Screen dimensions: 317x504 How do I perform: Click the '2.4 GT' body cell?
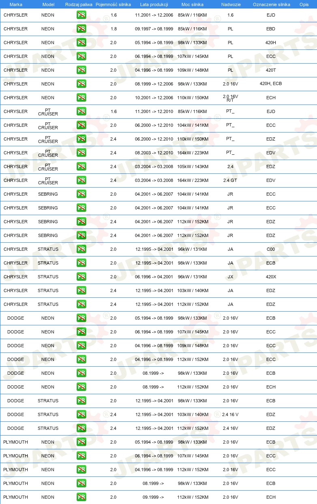230,180
